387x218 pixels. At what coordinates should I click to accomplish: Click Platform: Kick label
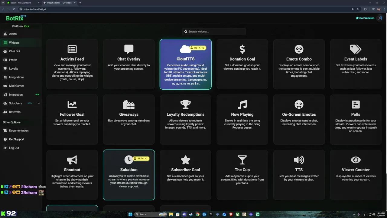click(21, 26)
